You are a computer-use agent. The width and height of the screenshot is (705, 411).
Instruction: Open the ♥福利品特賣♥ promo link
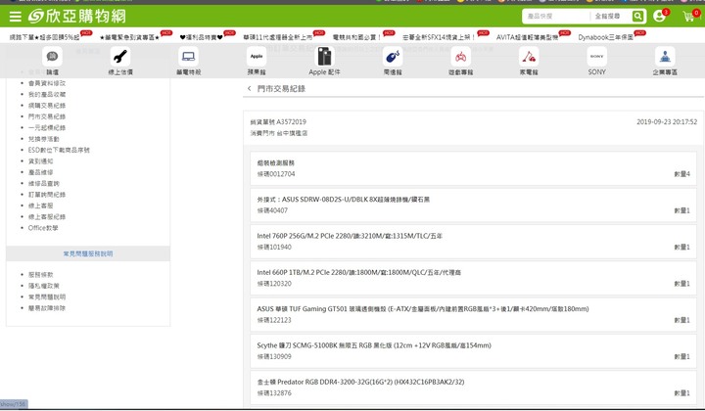(x=201, y=37)
